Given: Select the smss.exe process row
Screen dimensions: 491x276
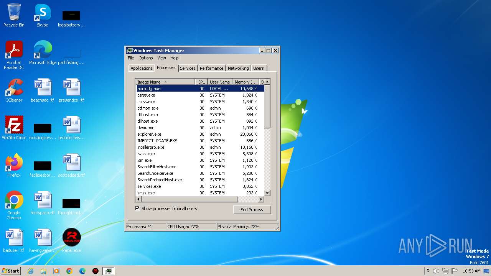Looking at the screenshot, I should point(200,193).
